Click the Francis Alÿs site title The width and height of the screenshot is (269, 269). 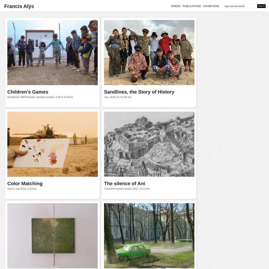tap(19, 6)
